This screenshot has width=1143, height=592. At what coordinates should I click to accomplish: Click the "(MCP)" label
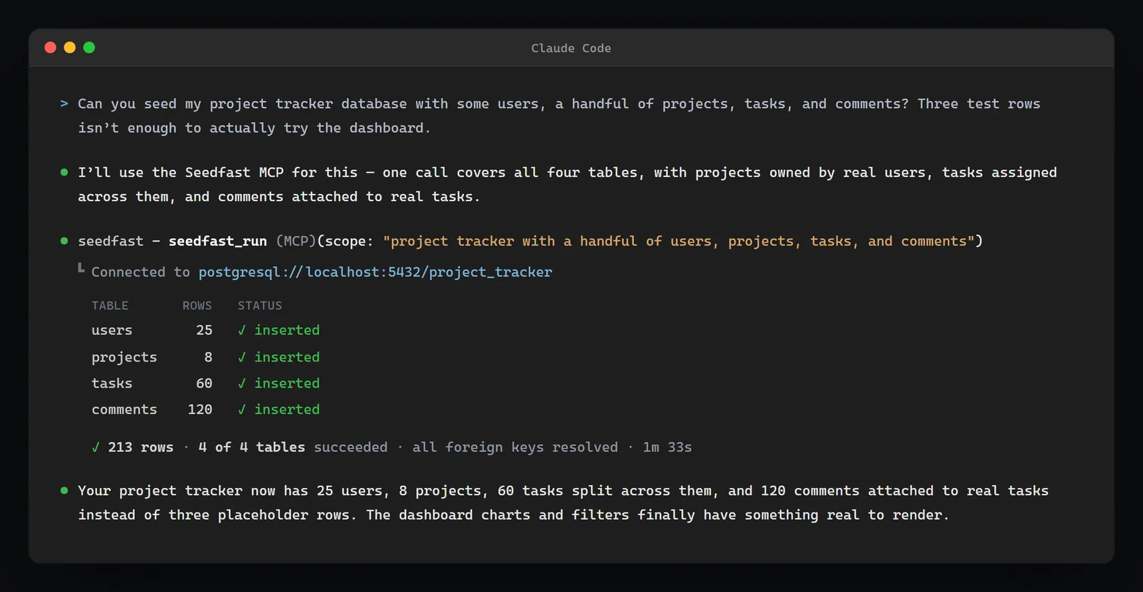(x=296, y=242)
